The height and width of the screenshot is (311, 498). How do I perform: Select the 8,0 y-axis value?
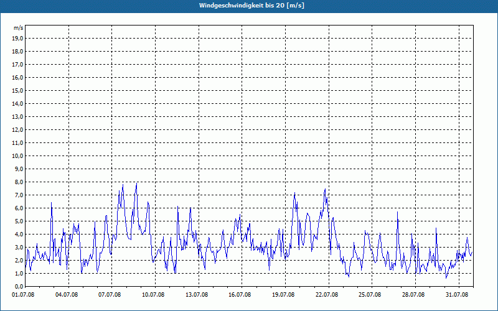[x=19, y=182]
